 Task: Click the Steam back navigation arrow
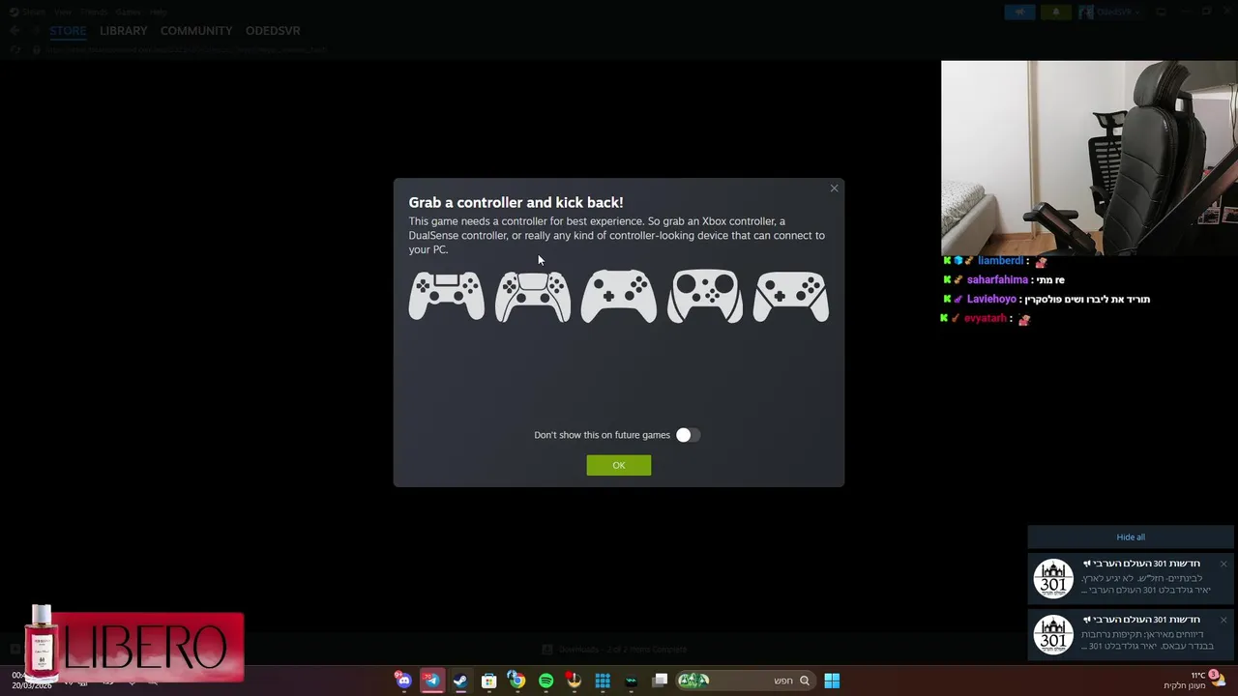[15, 31]
